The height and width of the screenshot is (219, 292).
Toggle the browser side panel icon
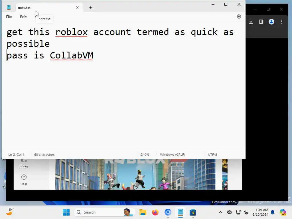(x=261, y=22)
